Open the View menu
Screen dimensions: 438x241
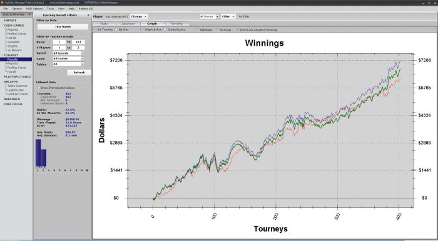(x=61, y=9)
